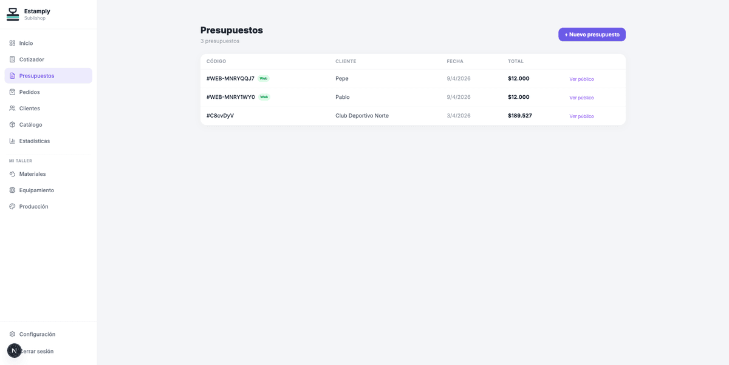Open Ver público link for Pablo

581,98
